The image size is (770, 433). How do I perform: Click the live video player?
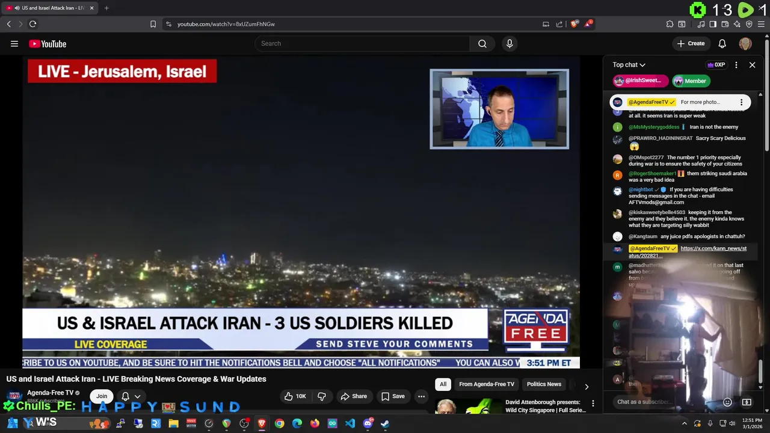click(301, 212)
